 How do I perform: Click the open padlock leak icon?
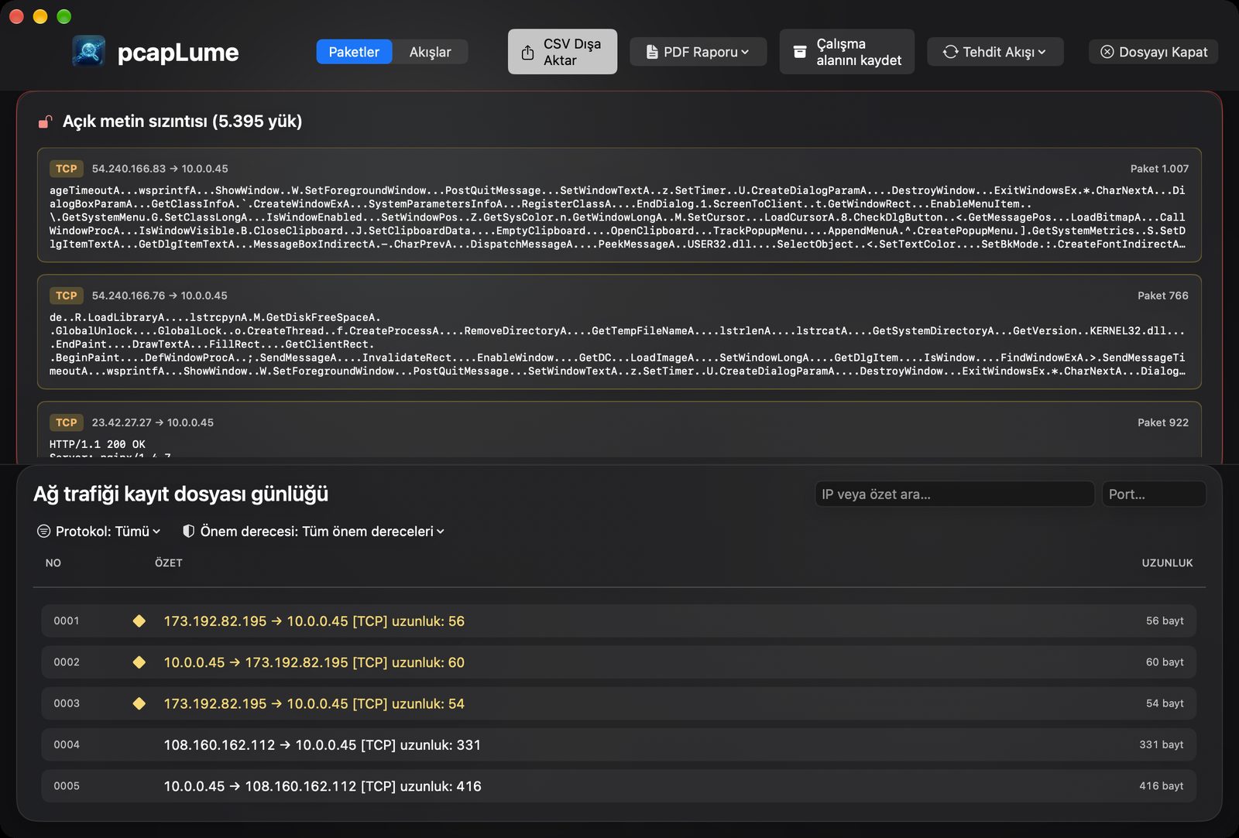[x=46, y=121]
